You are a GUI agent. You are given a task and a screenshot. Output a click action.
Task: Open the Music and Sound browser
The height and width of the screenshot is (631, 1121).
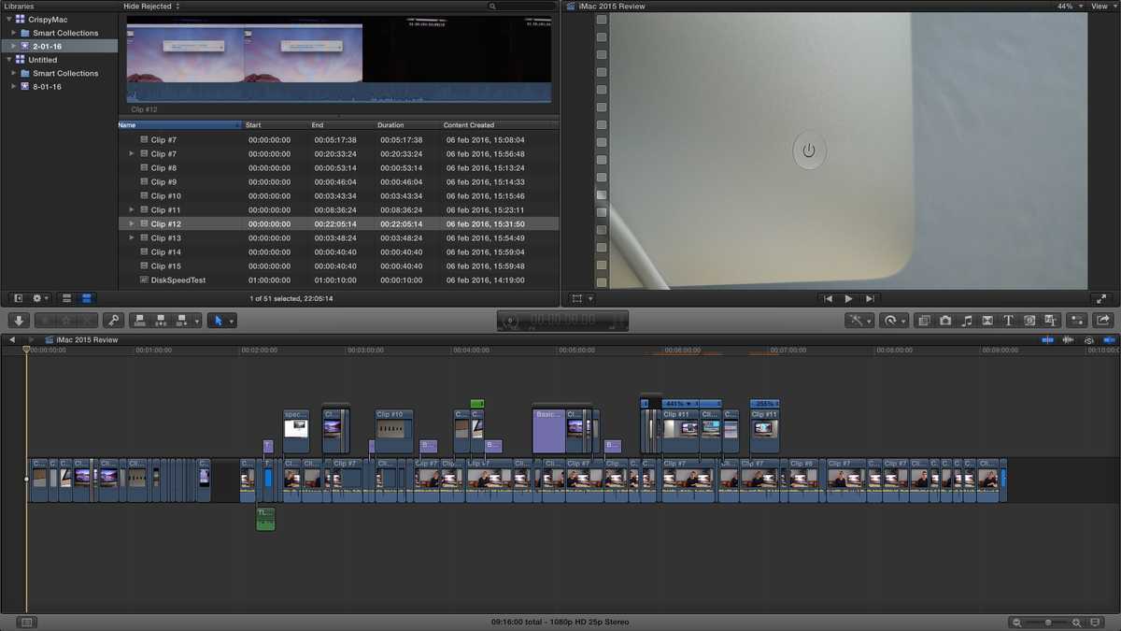(x=967, y=321)
